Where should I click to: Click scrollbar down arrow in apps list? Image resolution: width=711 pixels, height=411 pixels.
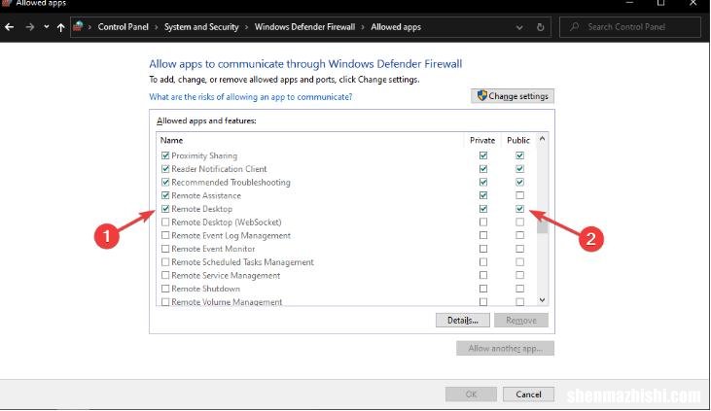coord(542,299)
